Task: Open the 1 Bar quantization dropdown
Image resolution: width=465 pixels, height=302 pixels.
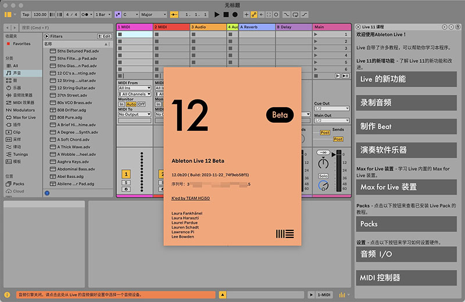Action: pyautogui.click(x=103, y=15)
